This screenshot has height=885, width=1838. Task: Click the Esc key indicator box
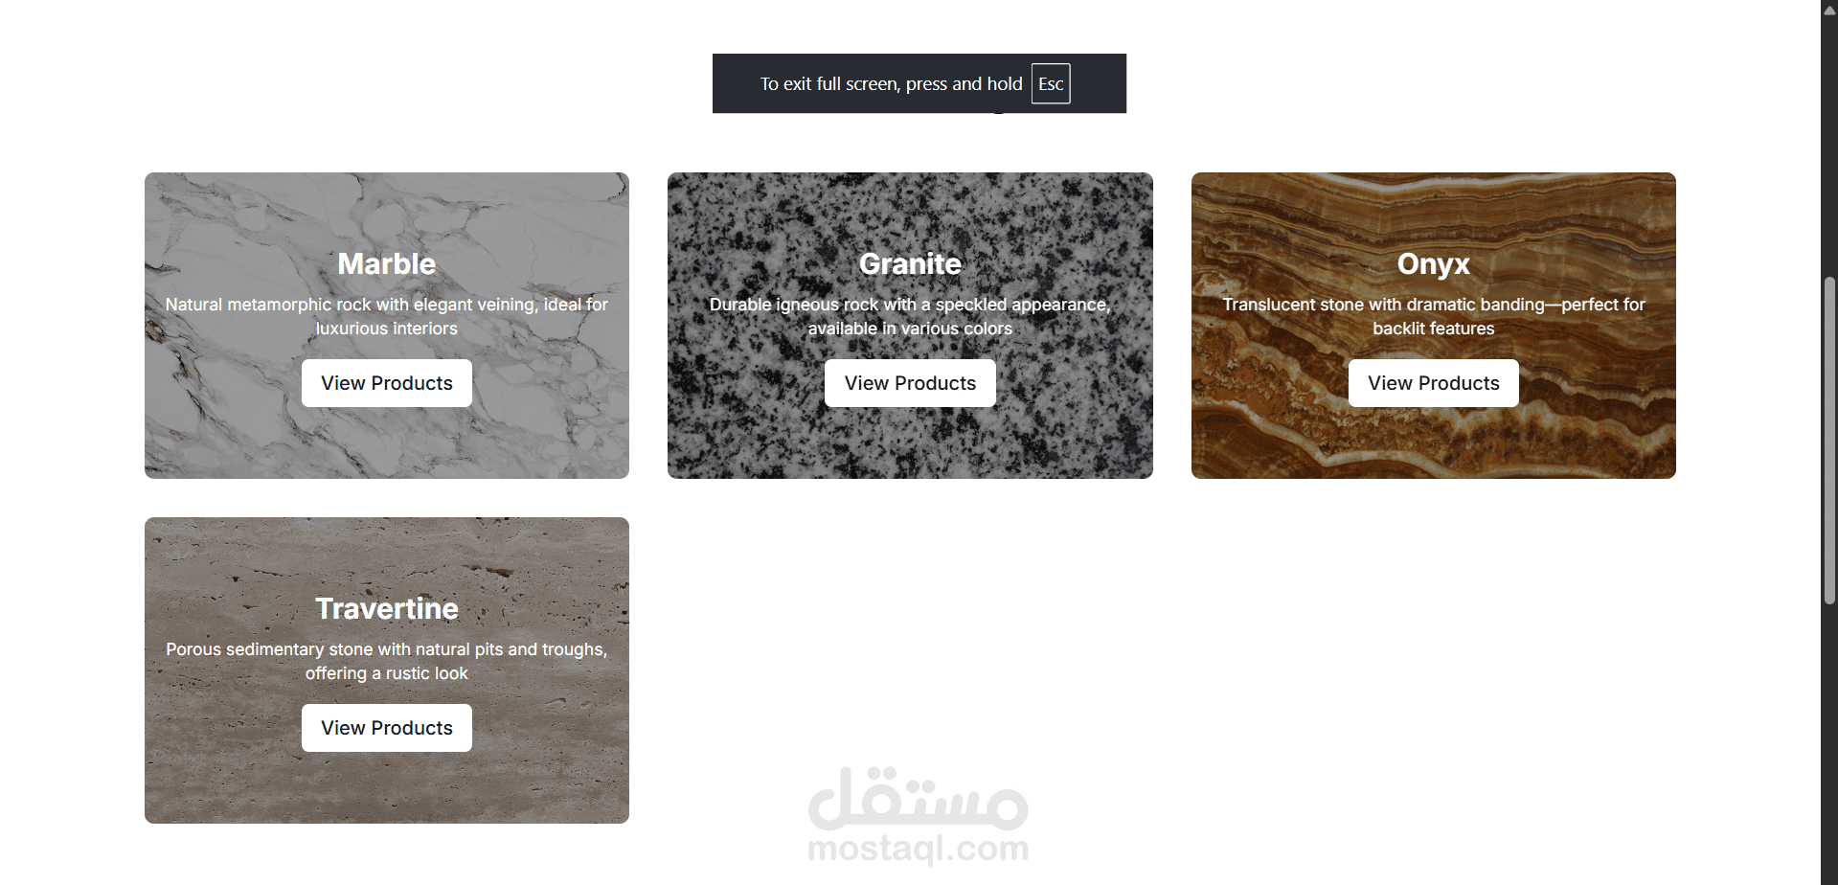[x=1051, y=83]
